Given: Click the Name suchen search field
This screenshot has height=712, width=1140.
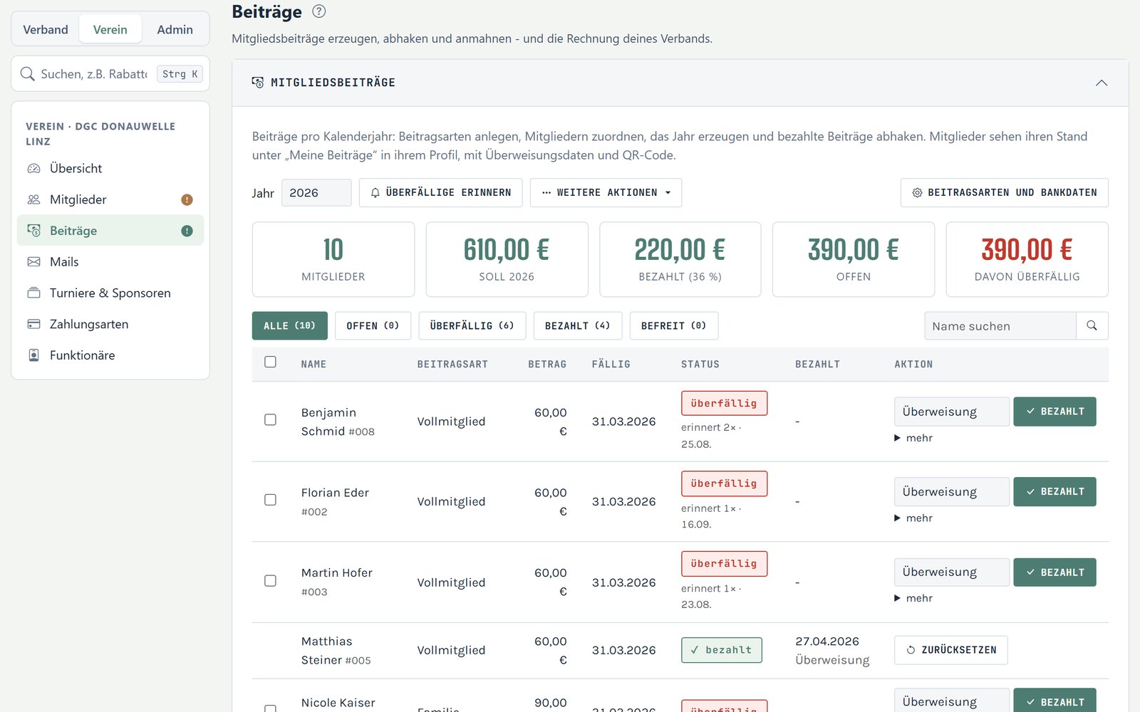Looking at the screenshot, I should coord(1000,325).
